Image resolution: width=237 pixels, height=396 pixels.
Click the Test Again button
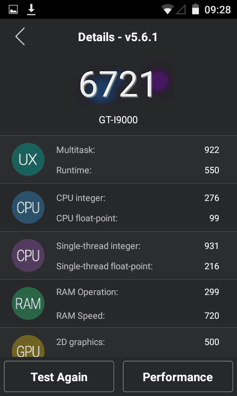(59, 376)
